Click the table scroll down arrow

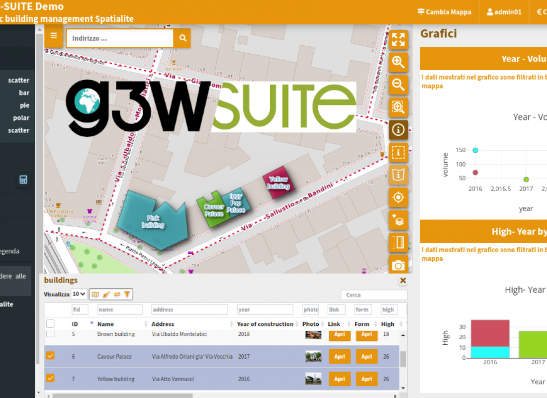point(403,388)
